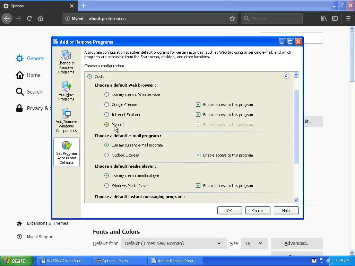Image resolution: width=355 pixels, height=266 pixels.
Task: Switch to WYSIWYG Web Builder taskbar item
Action: point(64,261)
